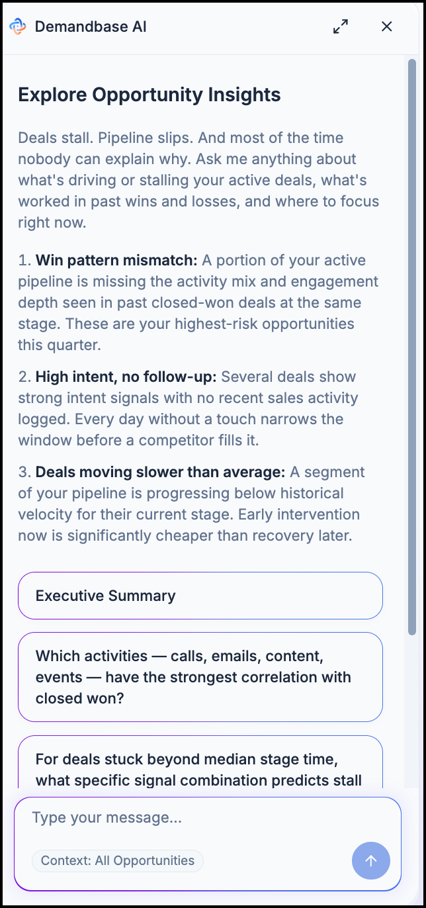This screenshot has width=426, height=908.
Task: Click the scrollbar track below the thumb
Action: (x=411, y=711)
